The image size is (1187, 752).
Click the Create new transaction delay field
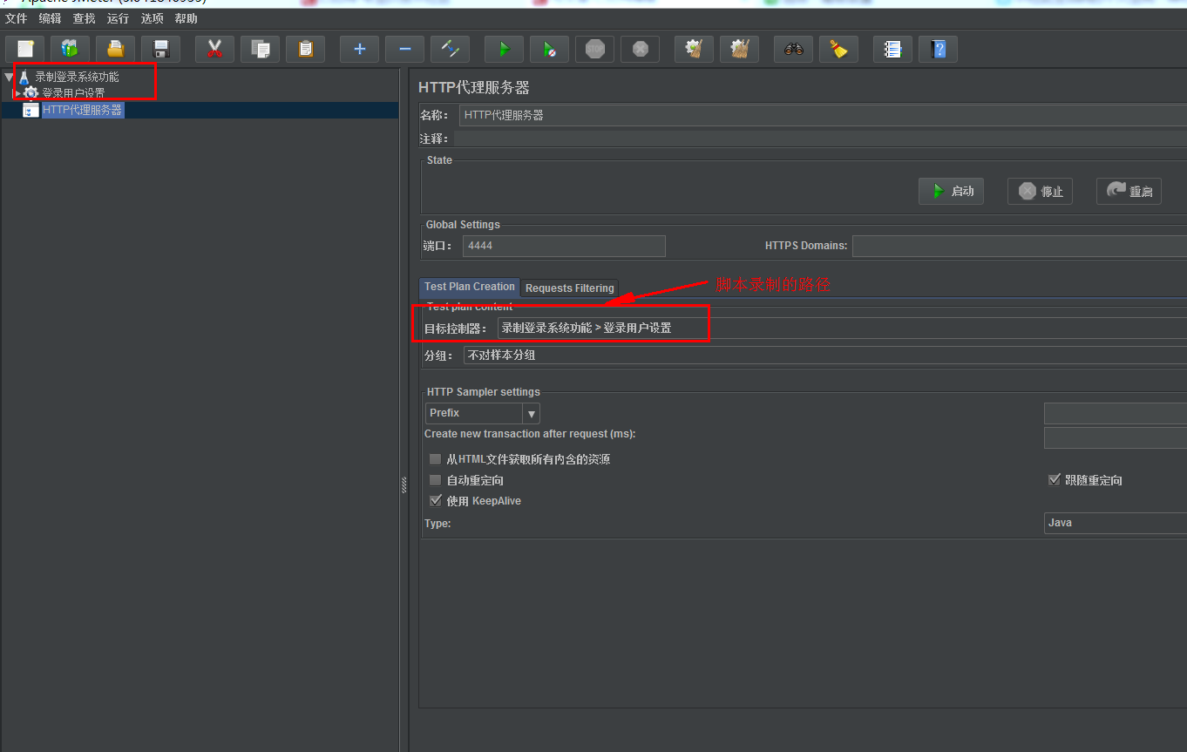1116,437
